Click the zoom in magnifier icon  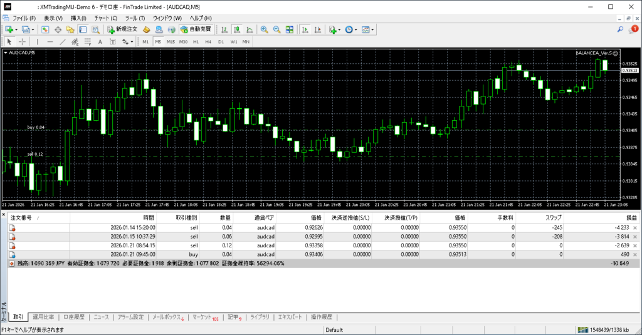click(265, 29)
